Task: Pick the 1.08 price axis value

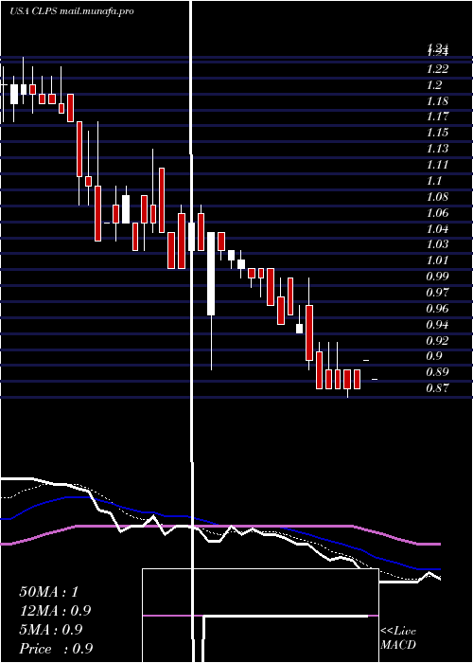Action: click(x=437, y=197)
